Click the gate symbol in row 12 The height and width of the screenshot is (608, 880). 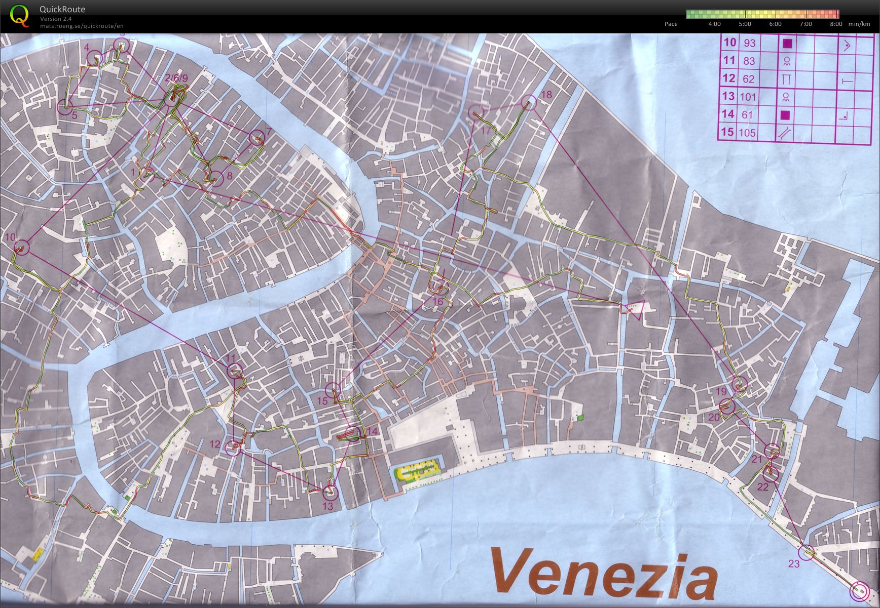tap(787, 79)
